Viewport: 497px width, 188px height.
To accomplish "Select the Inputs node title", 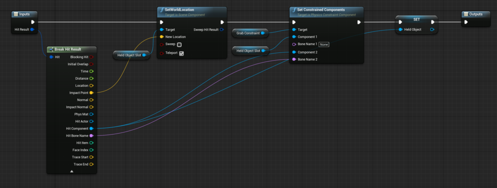I will click(x=24, y=14).
